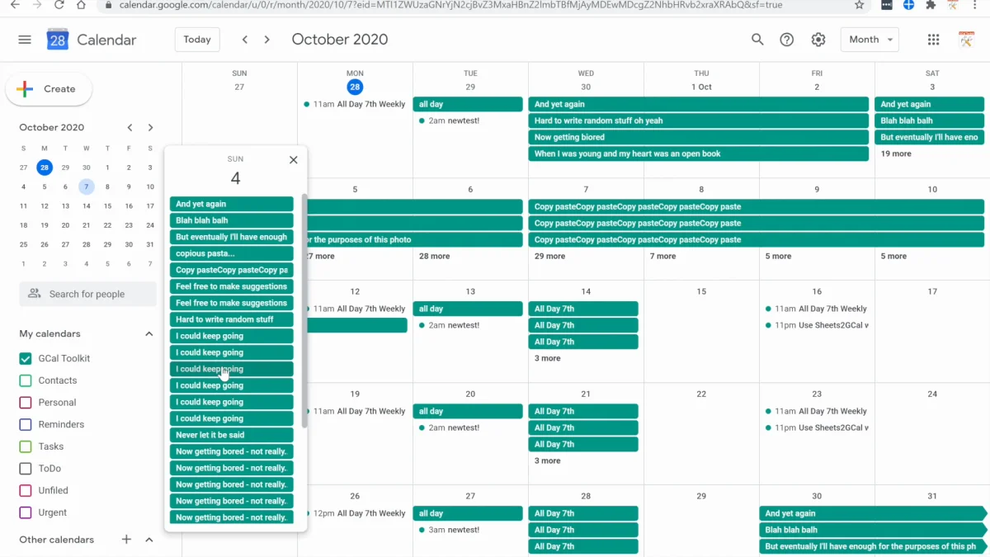Open 'And yet again' event on Saturday 3

(930, 104)
